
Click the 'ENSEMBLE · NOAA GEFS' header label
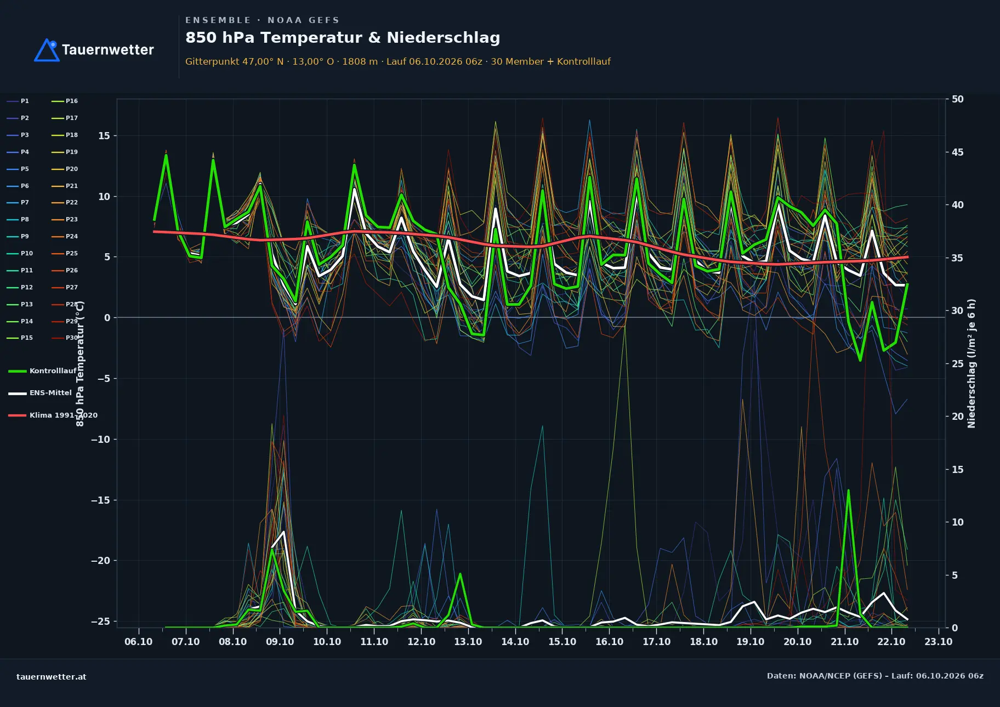coord(262,20)
